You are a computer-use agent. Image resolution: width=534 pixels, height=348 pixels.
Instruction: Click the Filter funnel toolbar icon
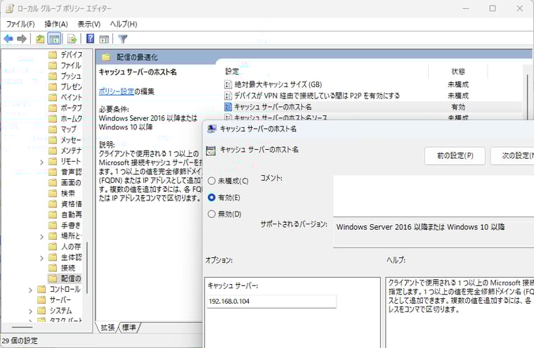[123, 39]
